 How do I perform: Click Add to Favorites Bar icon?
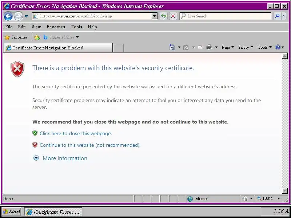coord(37,37)
